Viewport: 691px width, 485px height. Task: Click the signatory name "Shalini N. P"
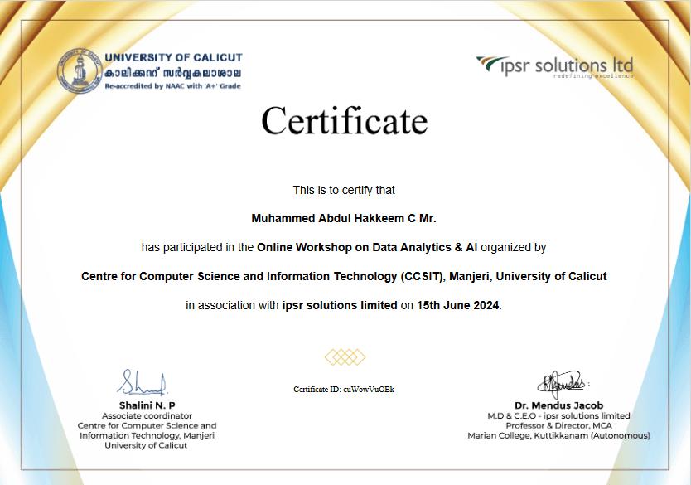click(x=147, y=405)
